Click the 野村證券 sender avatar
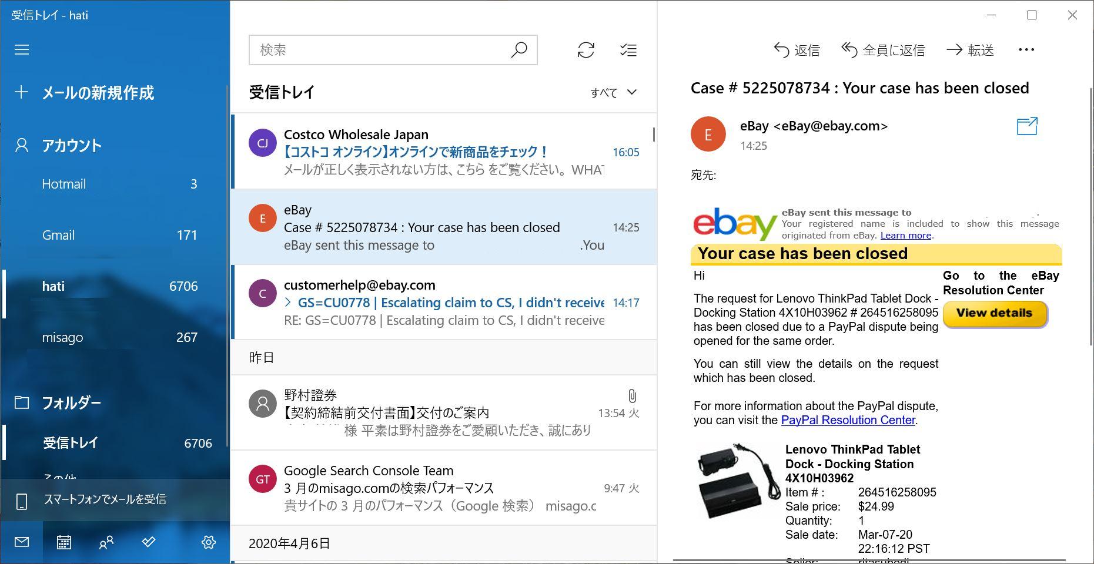 263,404
